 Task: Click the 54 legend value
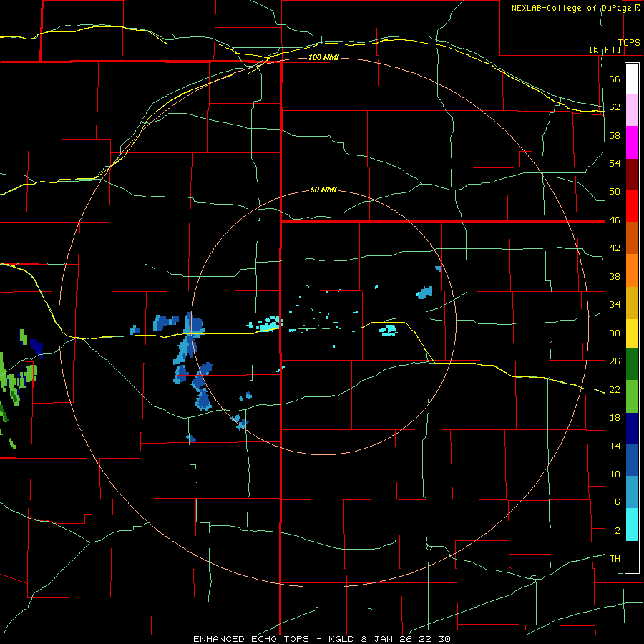coord(615,164)
